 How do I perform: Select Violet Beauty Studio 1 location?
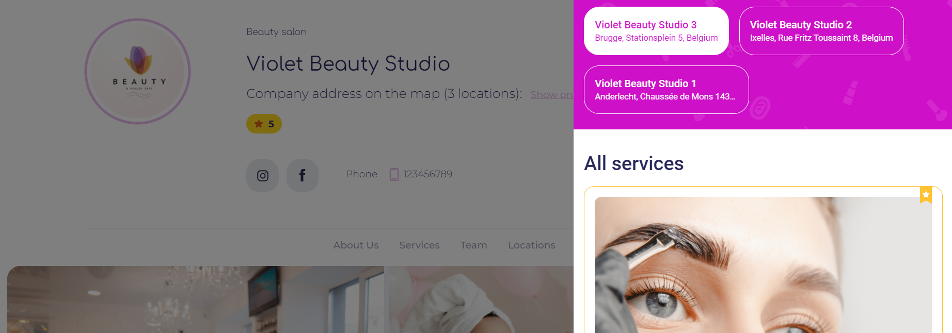click(666, 90)
